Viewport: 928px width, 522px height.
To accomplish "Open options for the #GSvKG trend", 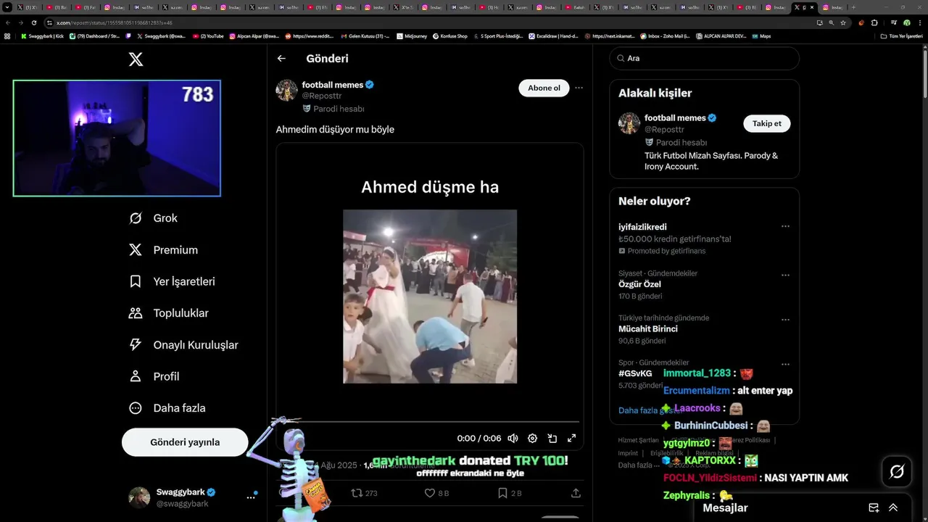I will 785,364.
